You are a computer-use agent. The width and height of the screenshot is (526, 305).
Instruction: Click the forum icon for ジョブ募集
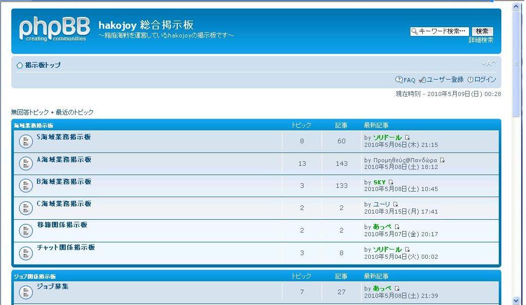[26, 292]
